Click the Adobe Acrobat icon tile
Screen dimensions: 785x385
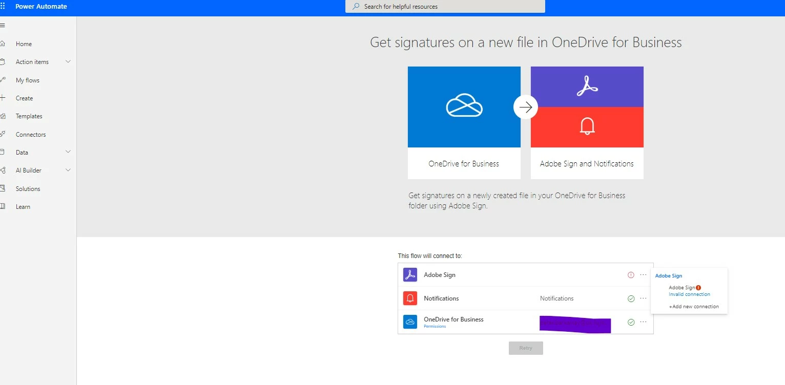click(587, 87)
